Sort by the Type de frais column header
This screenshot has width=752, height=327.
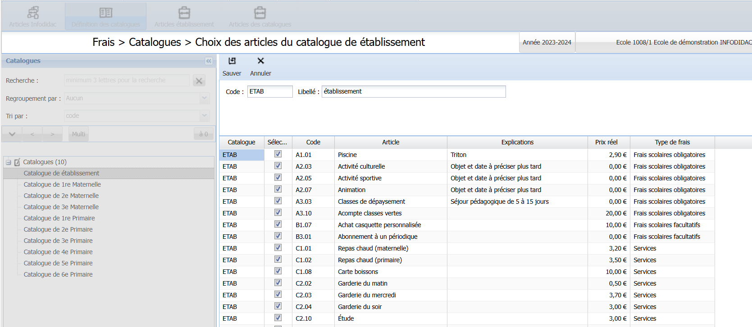click(672, 142)
